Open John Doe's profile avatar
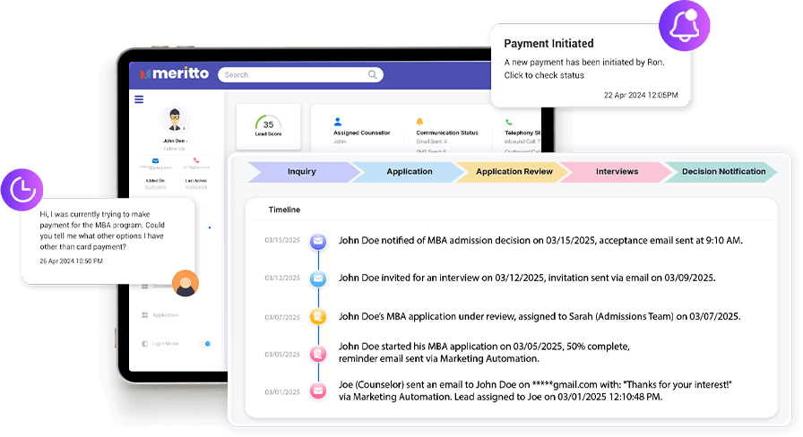This screenshot has width=803, height=437. [175, 119]
